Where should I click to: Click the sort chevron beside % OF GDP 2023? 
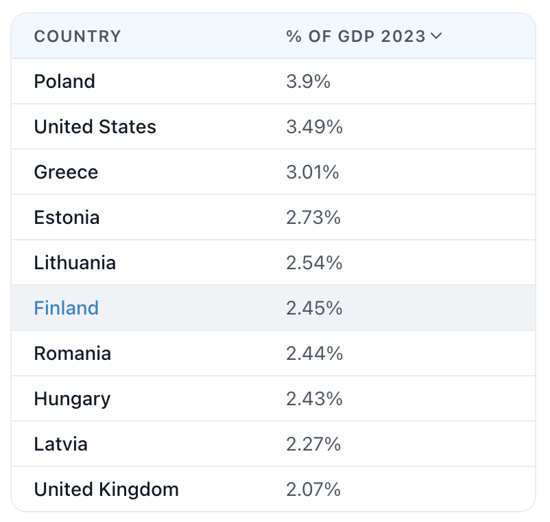point(436,36)
